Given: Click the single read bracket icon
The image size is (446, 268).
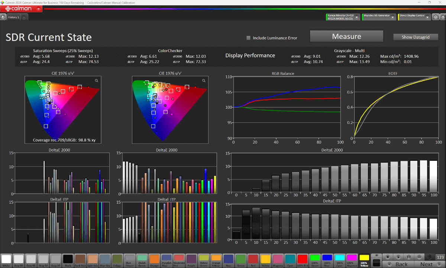Looking at the screenshot, I should pyautogui.click(x=409, y=257).
